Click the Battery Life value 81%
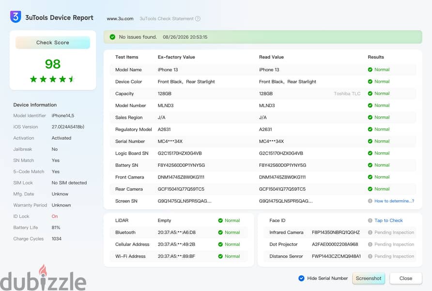The height and width of the screenshot is (291, 432). click(56, 227)
